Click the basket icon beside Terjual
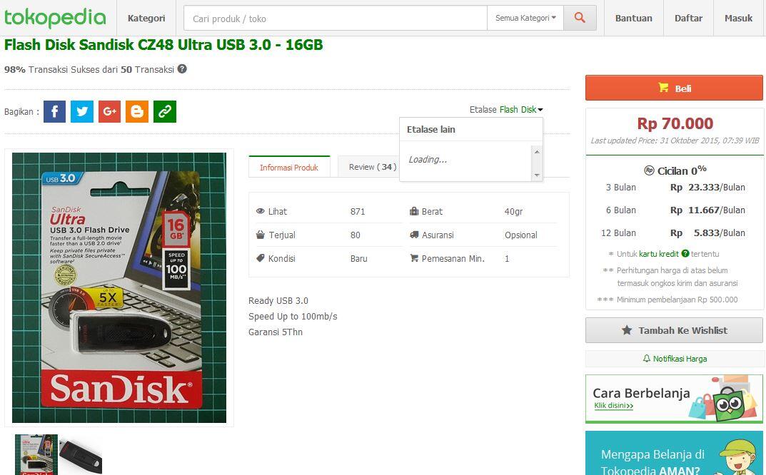Screen dimensions: 766x475 pyautogui.click(x=261, y=235)
